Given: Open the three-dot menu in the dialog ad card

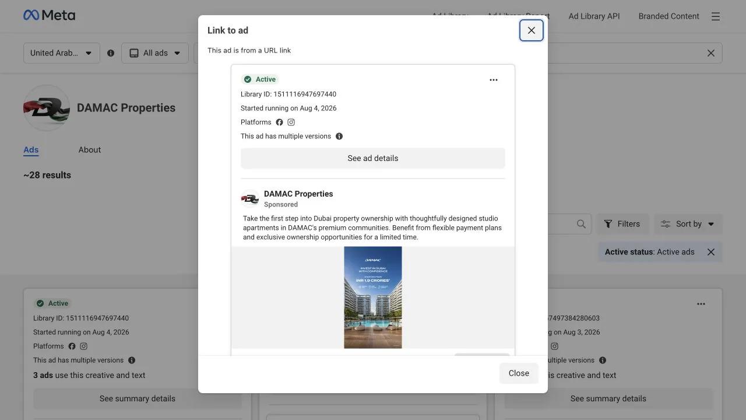Looking at the screenshot, I should [494, 80].
